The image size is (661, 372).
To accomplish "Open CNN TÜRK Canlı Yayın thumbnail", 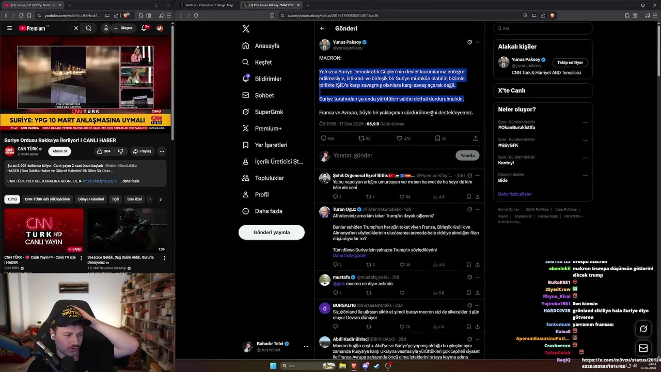I will [x=44, y=230].
